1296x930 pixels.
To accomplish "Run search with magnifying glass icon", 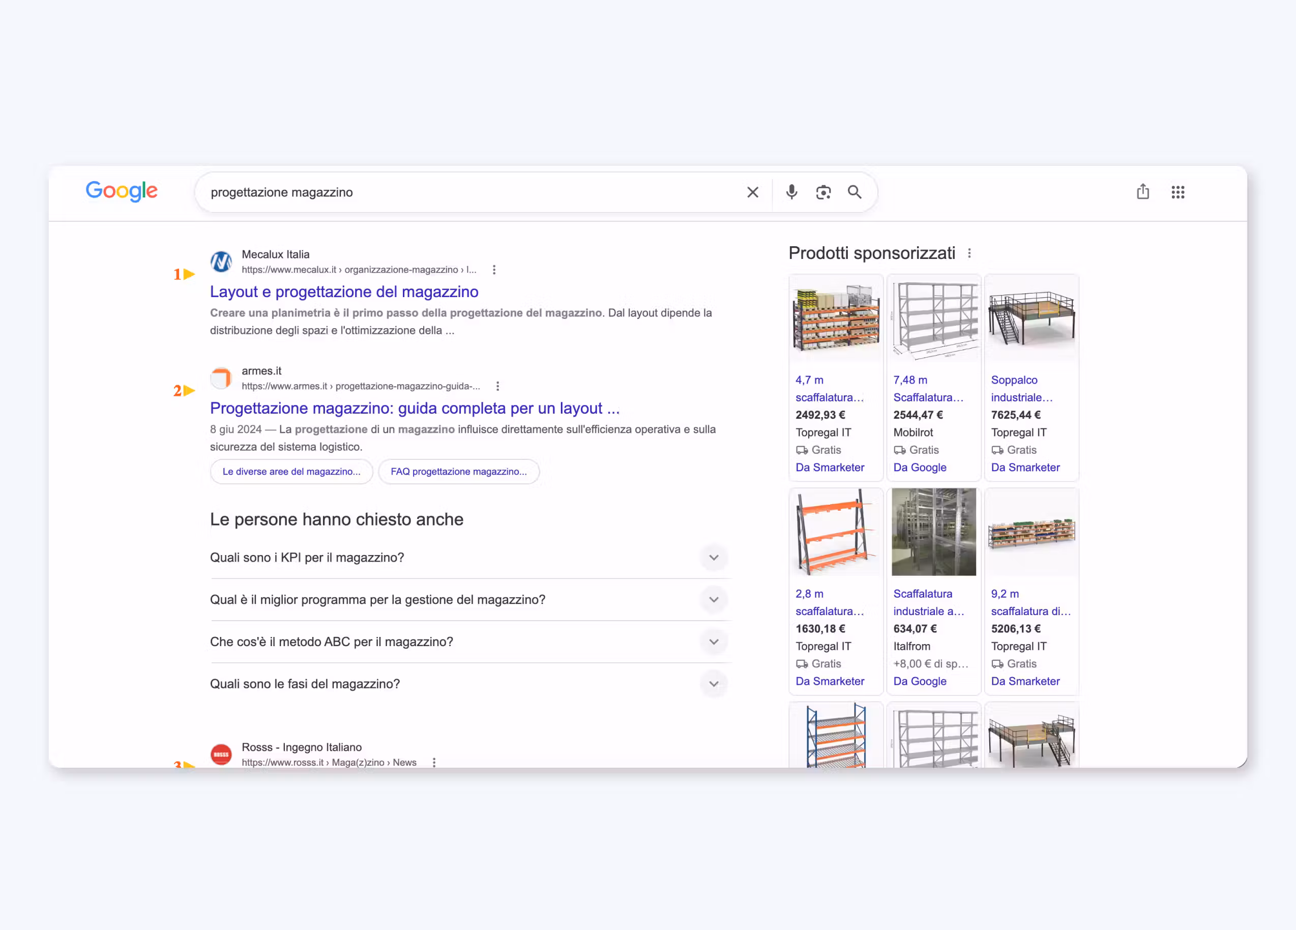I will coord(855,192).
